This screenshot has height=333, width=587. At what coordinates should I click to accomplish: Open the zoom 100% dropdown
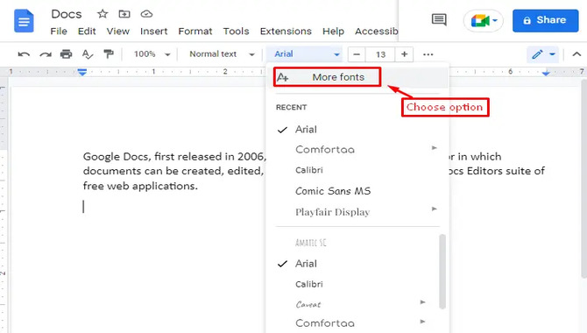(152, 54)
